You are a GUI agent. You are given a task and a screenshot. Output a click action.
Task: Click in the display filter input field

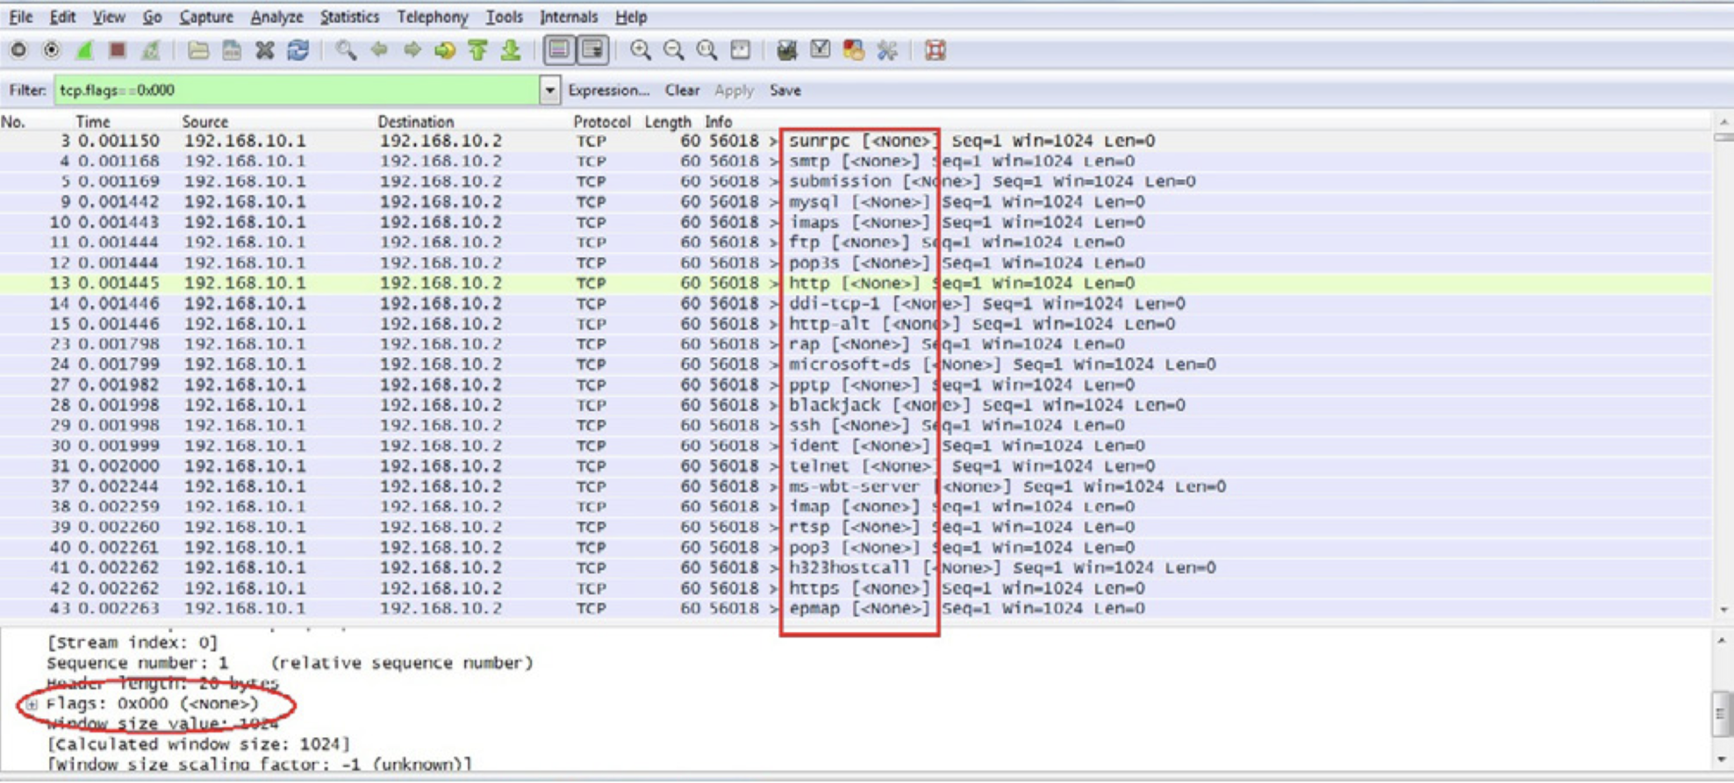coord(297,90)
